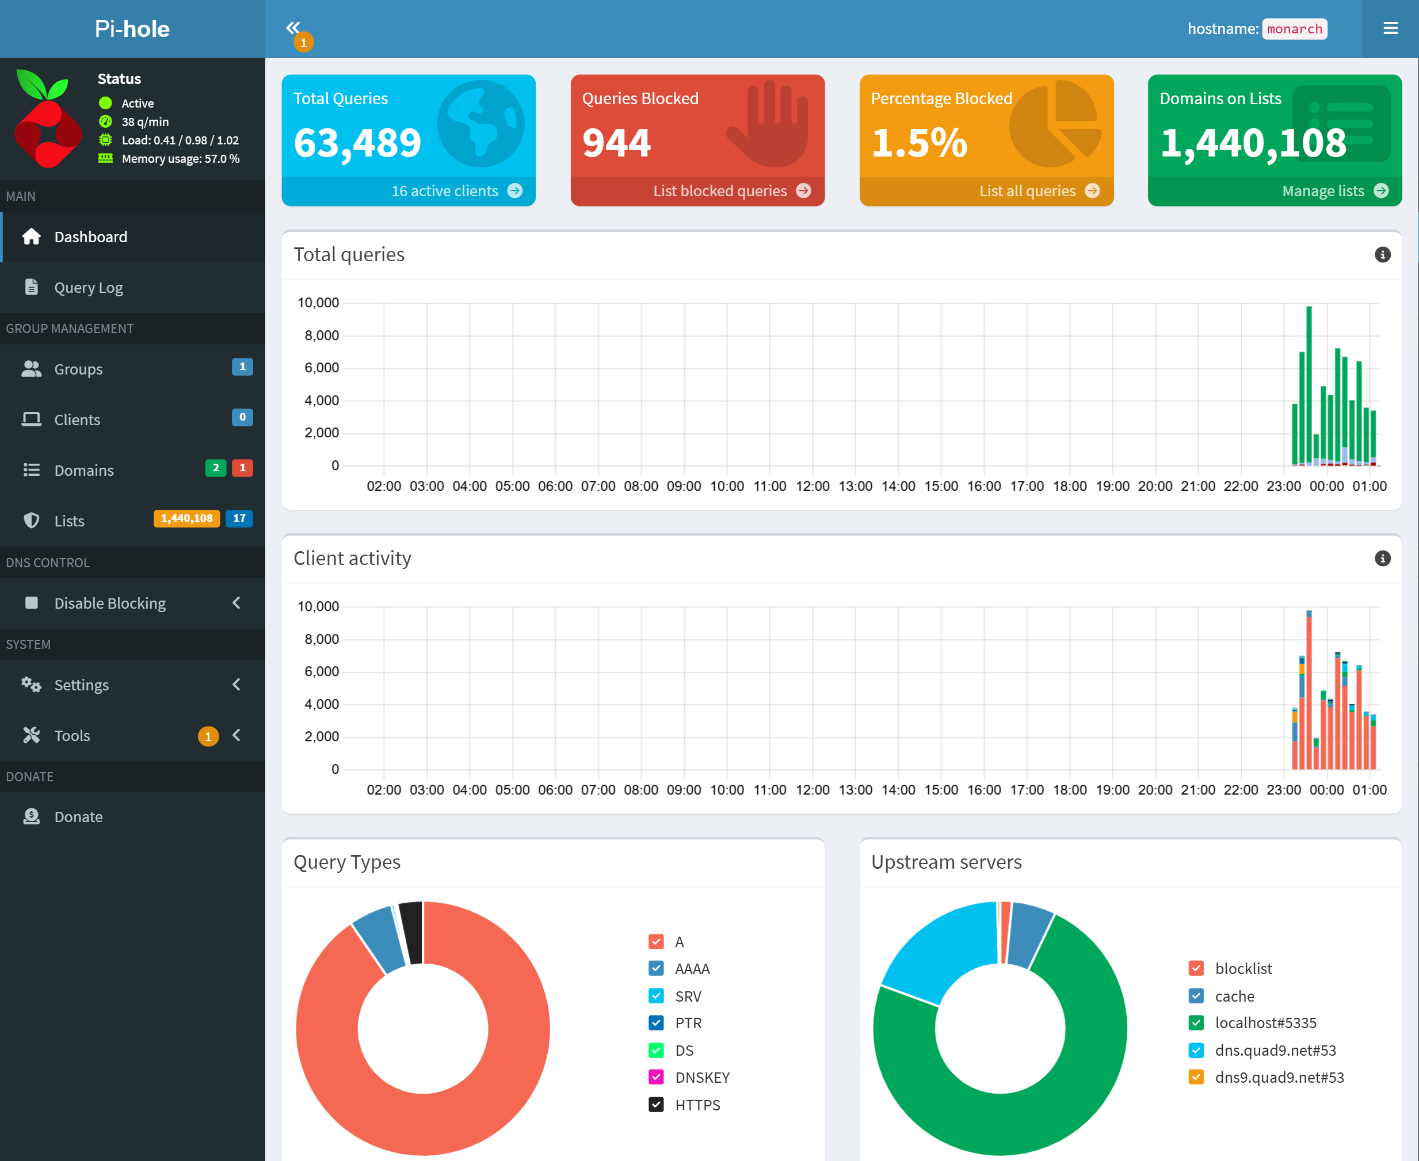The height and width of the screenshot is (1161, 1419).
Task: Click the Client activity info icon
Action: 1382,559
